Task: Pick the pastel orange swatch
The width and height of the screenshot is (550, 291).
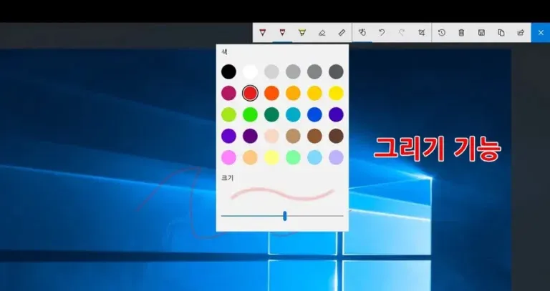Action: click(x=250, y=157)
